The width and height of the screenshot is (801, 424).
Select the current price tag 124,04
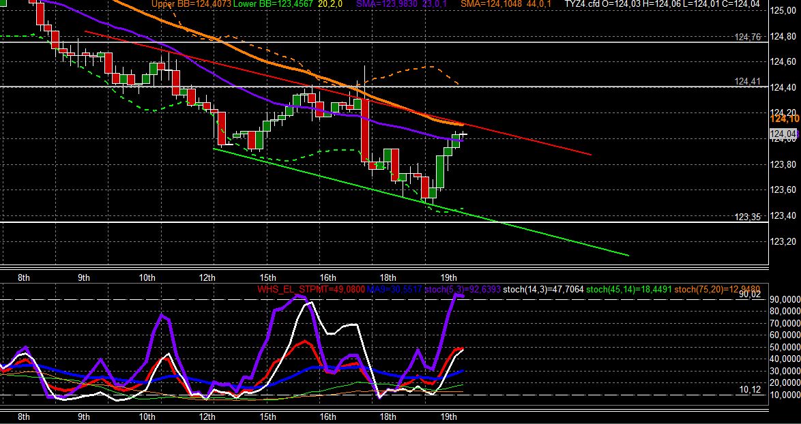pos(784,134)
